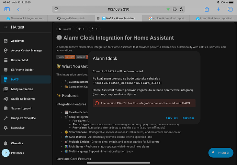This screenshot has width=237, height=165.
Task: Click the floating blue PRENESI button
Action: coord(221,153)
